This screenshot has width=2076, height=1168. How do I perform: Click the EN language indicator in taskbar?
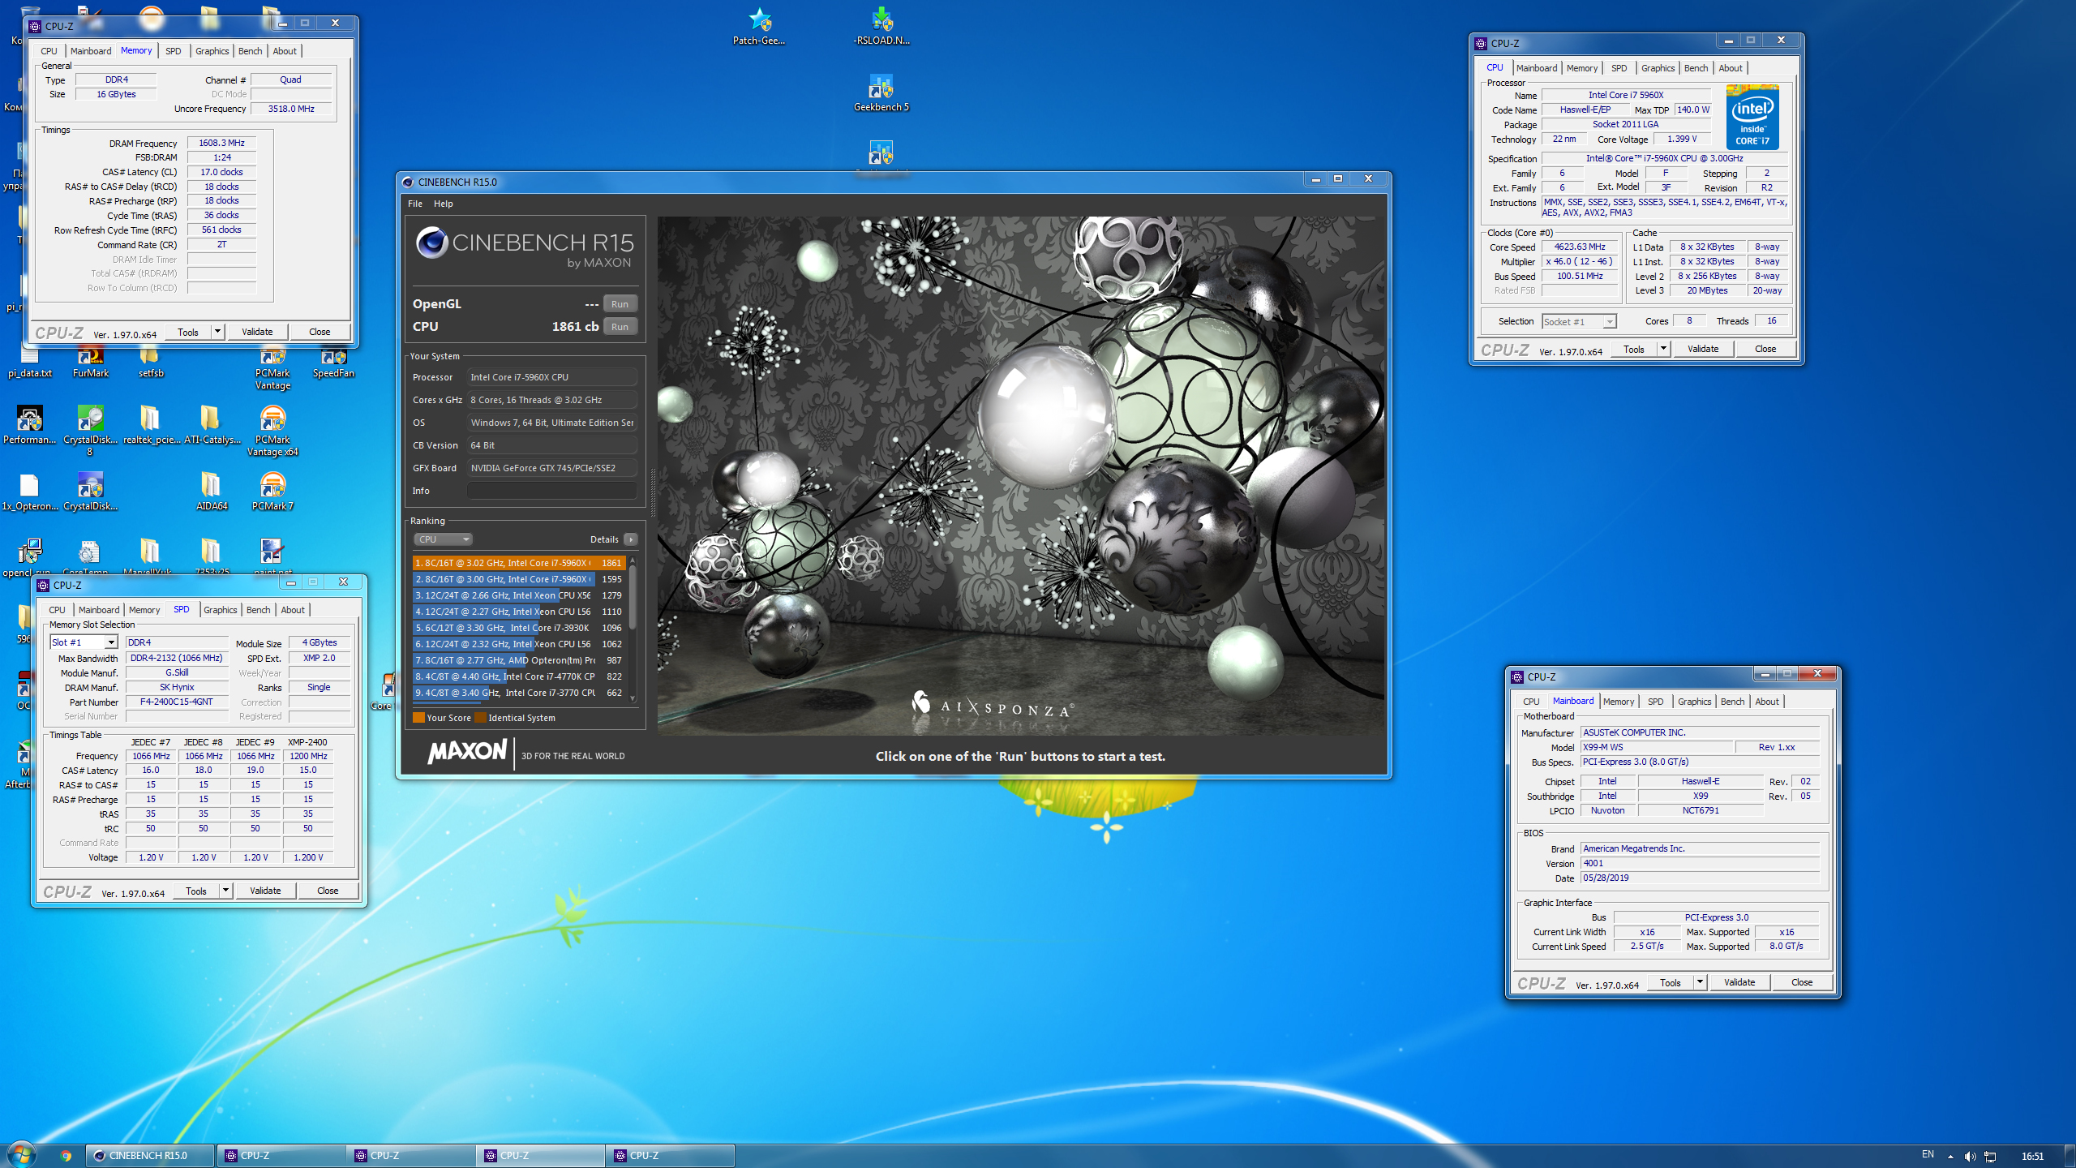(1928, 1154)
